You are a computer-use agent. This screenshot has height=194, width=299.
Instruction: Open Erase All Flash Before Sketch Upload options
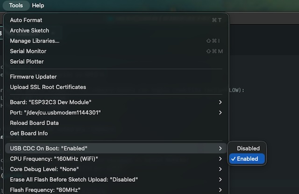[x=74, y=179]
